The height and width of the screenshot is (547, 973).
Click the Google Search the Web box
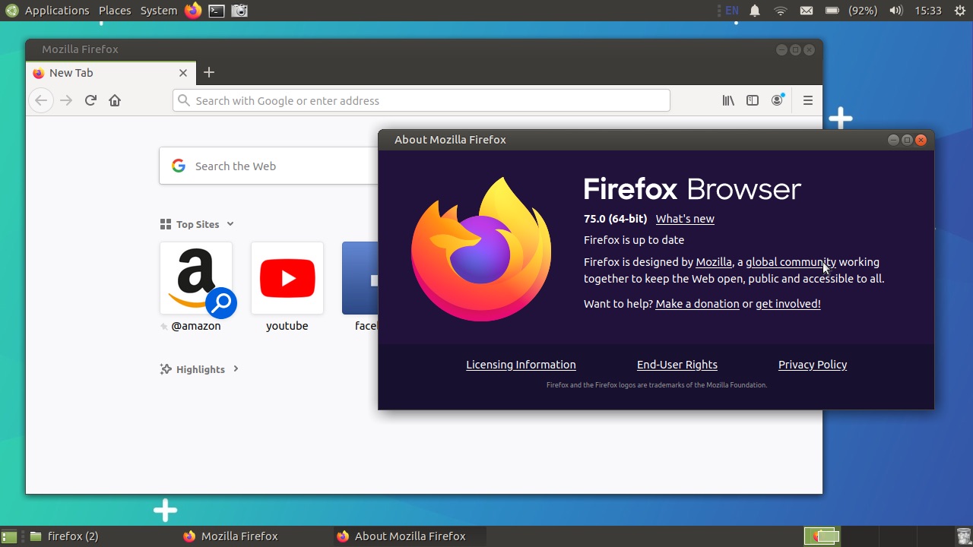(269, 166)
